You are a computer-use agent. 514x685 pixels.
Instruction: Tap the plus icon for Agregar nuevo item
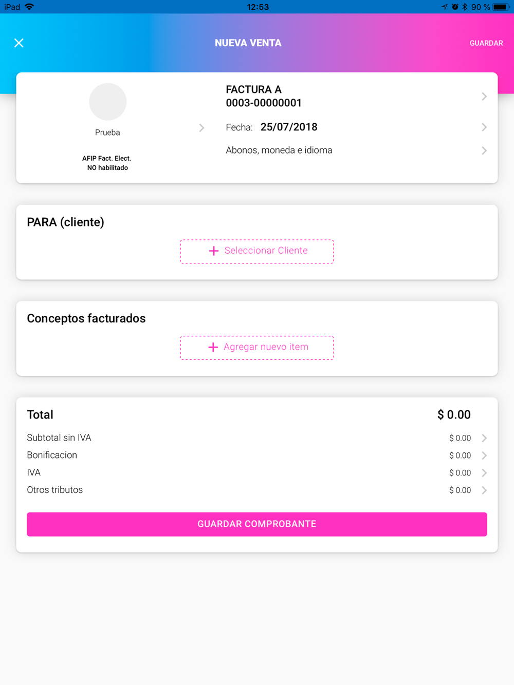(x=213, y=348)
